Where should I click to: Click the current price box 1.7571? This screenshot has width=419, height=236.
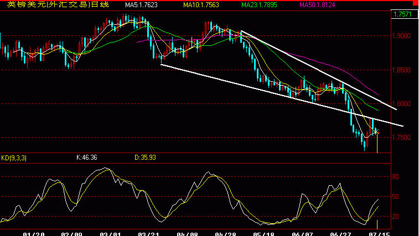tap(405, 14)
